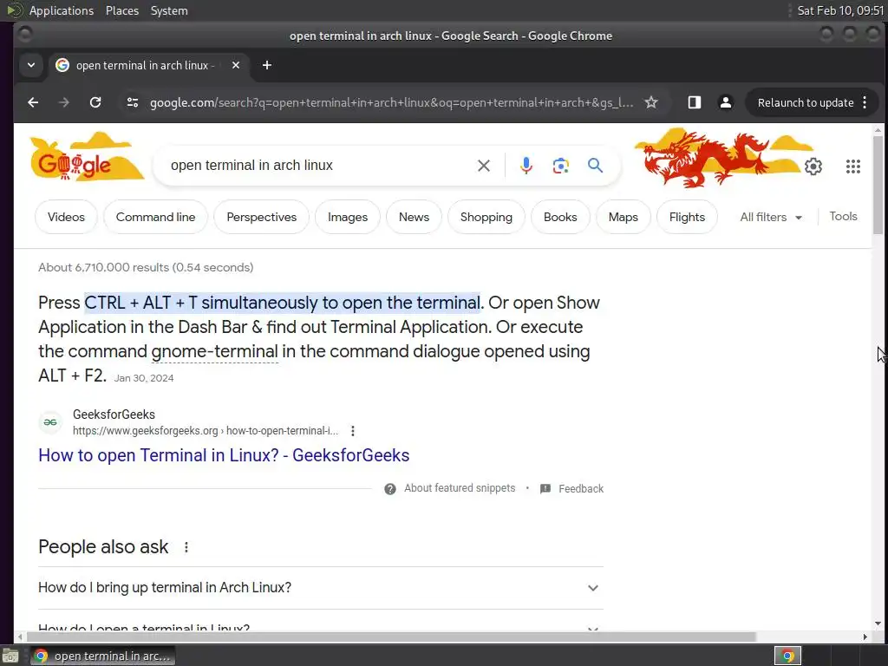Viewport: 888px width, 666px height.
Task: Click the 'Jan 30, 2024' snippet date
Action: click(x=144, y=378)
